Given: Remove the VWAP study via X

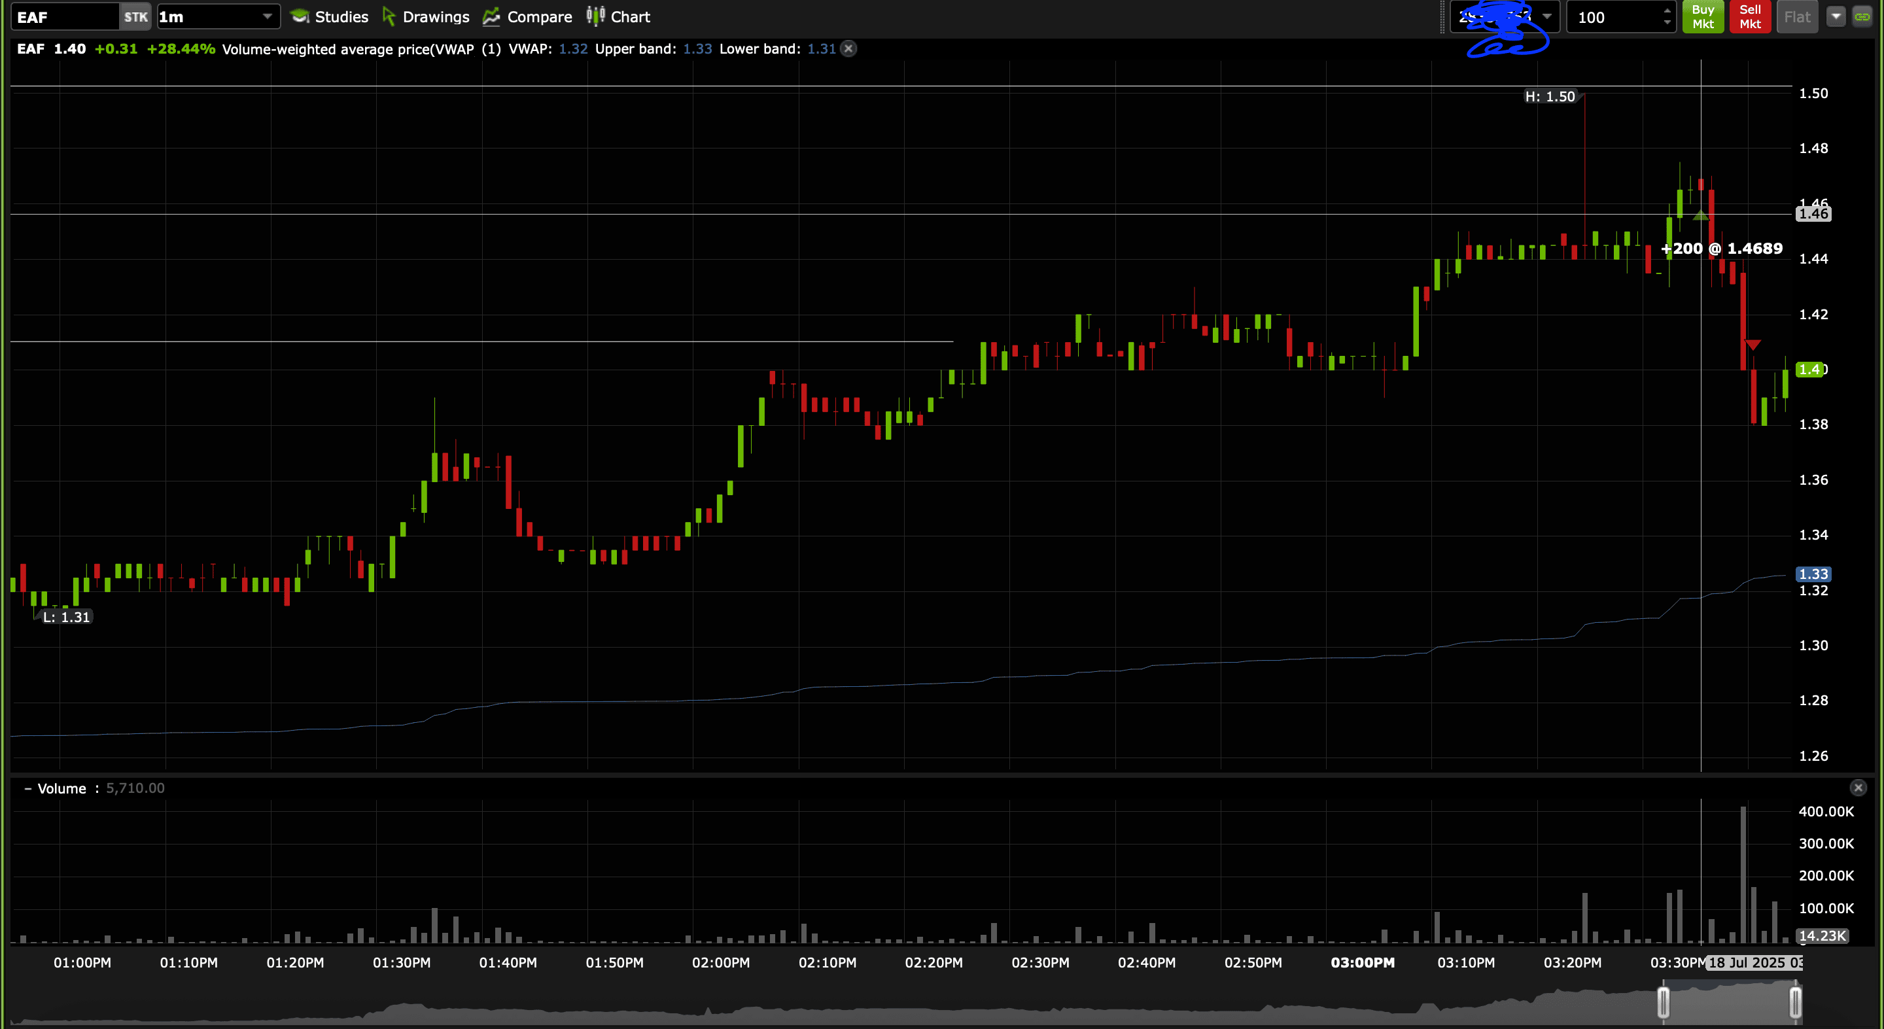Looking at the screenshot, I should point(848,49).
